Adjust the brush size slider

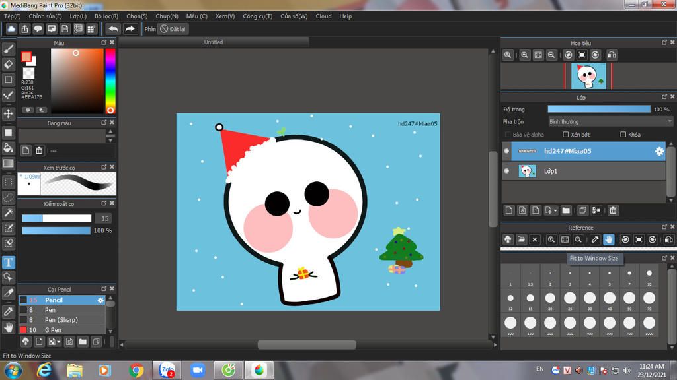(57, 218)
